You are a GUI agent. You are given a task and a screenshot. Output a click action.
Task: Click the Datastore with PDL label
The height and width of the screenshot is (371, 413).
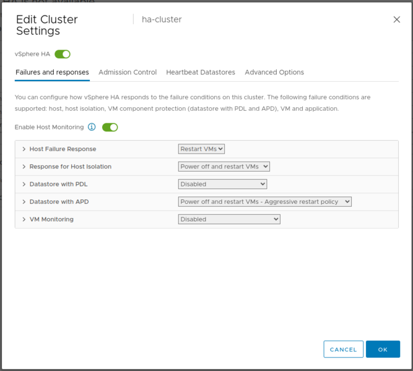(x=58, y=184)
